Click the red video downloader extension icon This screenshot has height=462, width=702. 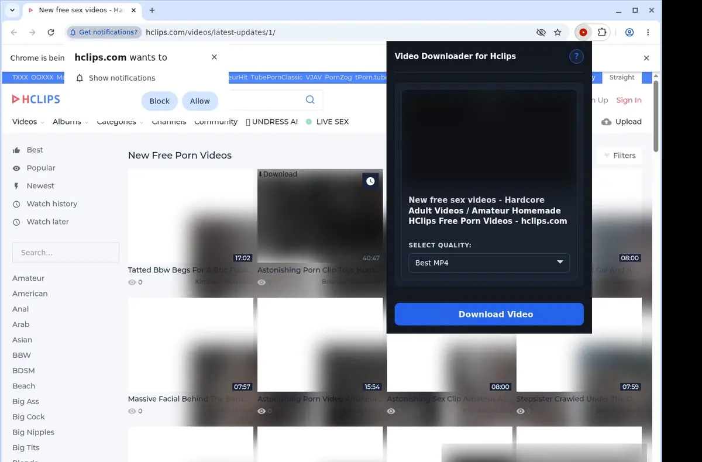click(x=583, y=32)
